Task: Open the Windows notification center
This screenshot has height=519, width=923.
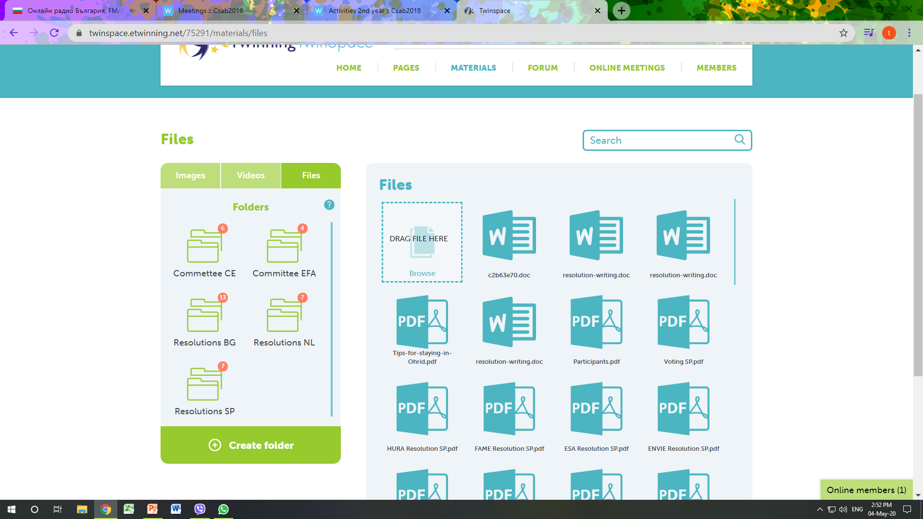Action: pyautogui.click(x=907, y=509)
